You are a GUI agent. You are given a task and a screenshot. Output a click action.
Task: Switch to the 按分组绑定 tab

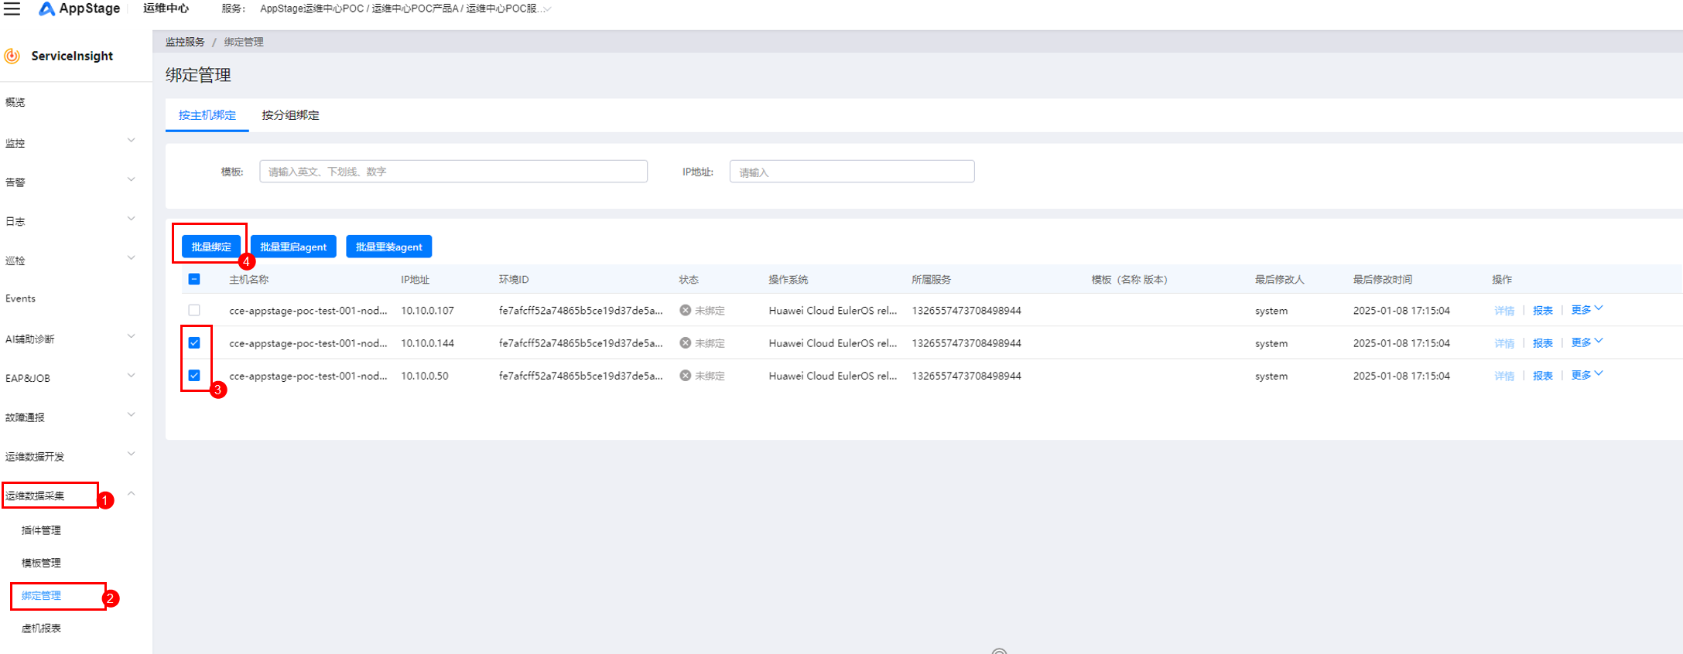[x=290, y=115]
